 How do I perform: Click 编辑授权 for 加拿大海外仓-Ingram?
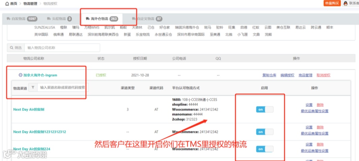click(287, 75)
